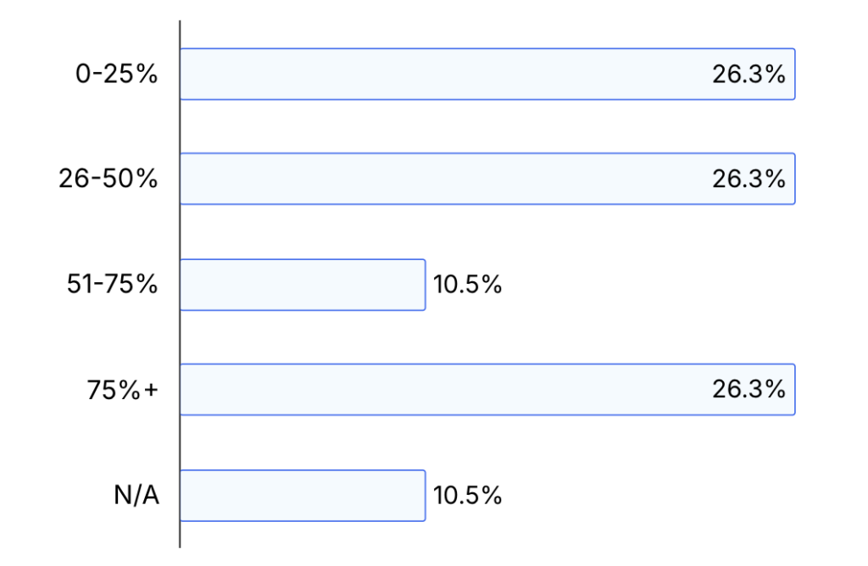Click the 51-75% category label
The image size is (868, 566).
point(112,285)
